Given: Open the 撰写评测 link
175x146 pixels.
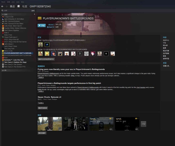Looking at the screenshot, I should 166,59.
